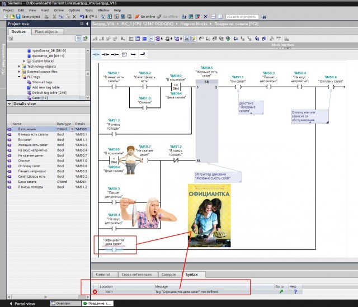Go online with the PLC
Viewport: 358px width, 307px height.
(145, 16)
